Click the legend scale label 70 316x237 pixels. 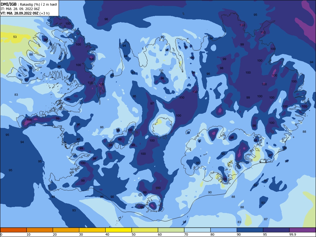coord(186,234)
